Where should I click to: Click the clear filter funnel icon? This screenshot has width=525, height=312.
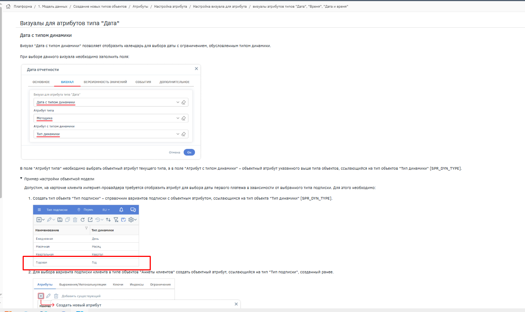[x=116, y=220]
